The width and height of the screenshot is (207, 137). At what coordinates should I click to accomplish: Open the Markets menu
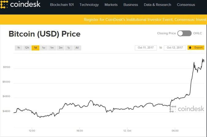(111, 5)
